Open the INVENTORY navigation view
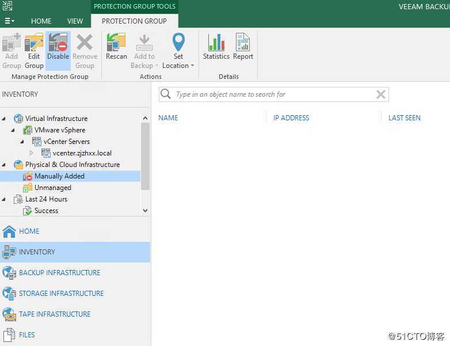Screen dimensions: 450x346 (x=75, y=252)
